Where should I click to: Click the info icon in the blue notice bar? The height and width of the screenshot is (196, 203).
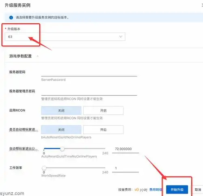(x=11, y=17)
